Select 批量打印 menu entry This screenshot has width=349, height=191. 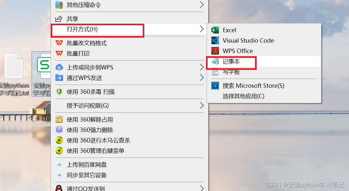click(x=129, y=53)
